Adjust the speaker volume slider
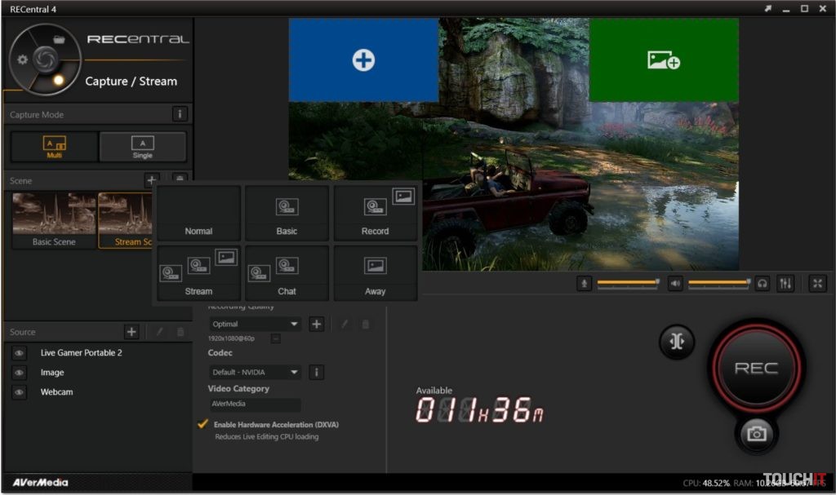Screen dimensions: 836x495 coord(718,283)
